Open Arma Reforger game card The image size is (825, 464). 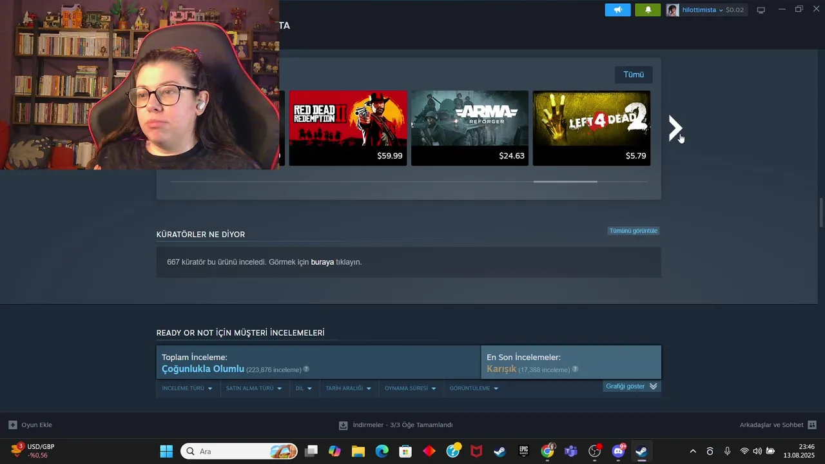click(470, 128)
